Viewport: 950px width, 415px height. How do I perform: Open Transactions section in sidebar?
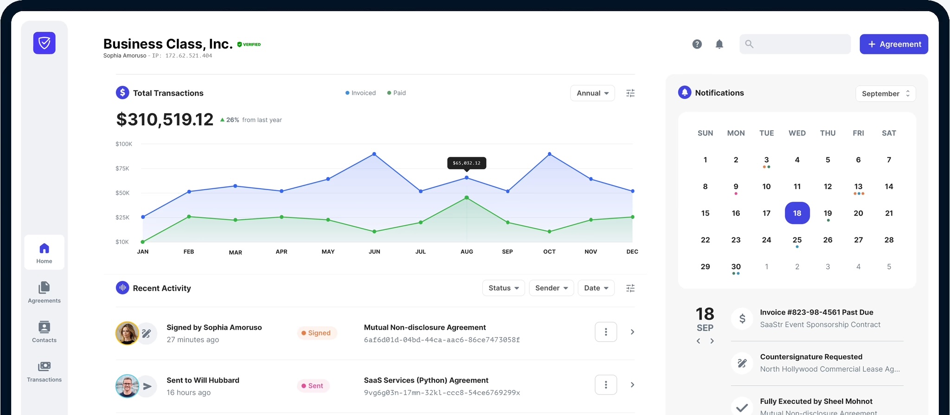pos(44,371)
